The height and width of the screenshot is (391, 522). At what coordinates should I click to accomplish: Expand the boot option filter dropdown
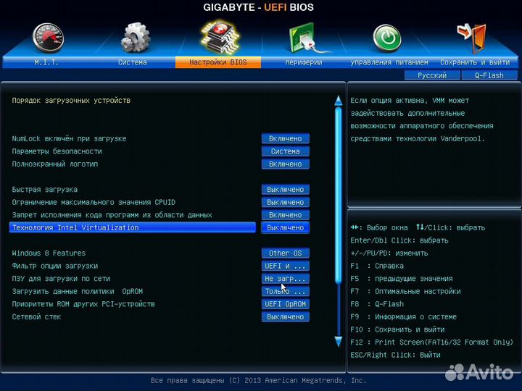coord(285,266)
